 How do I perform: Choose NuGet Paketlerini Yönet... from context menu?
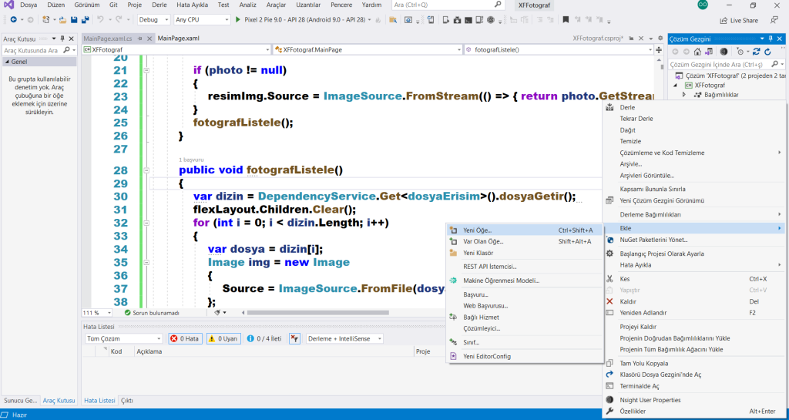653,240
